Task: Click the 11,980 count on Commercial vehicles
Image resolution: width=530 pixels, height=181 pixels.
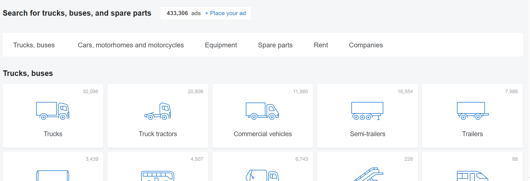Action: (x=300, y=92)
